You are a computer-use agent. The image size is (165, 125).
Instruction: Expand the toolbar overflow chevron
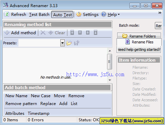[x=160, y=13]
